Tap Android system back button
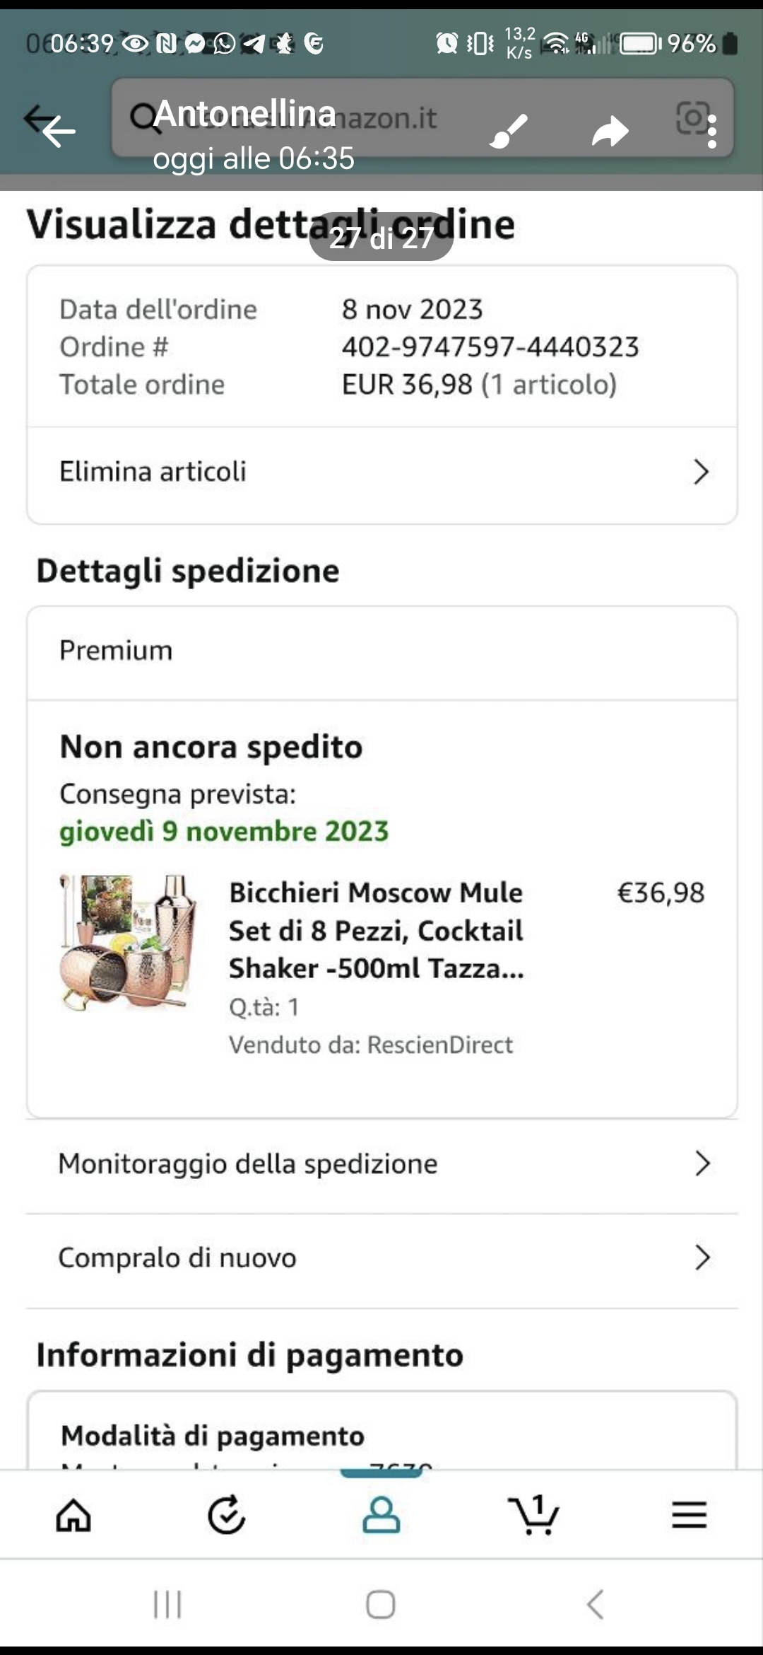The width and height of the screenshot is (763, 1655). pos(595,1604)
